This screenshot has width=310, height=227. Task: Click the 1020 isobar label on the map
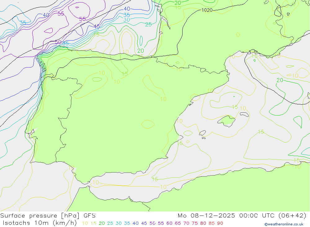[207, 10]
